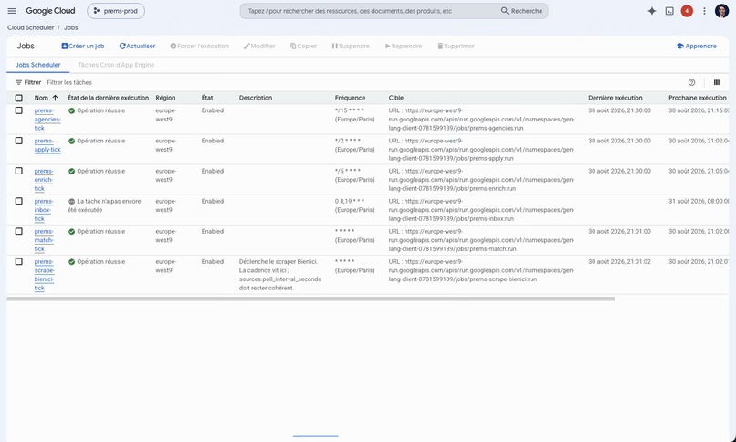Click frequency '*/15 * * * *' cell
Screen dimensions: 736x442
355,115
